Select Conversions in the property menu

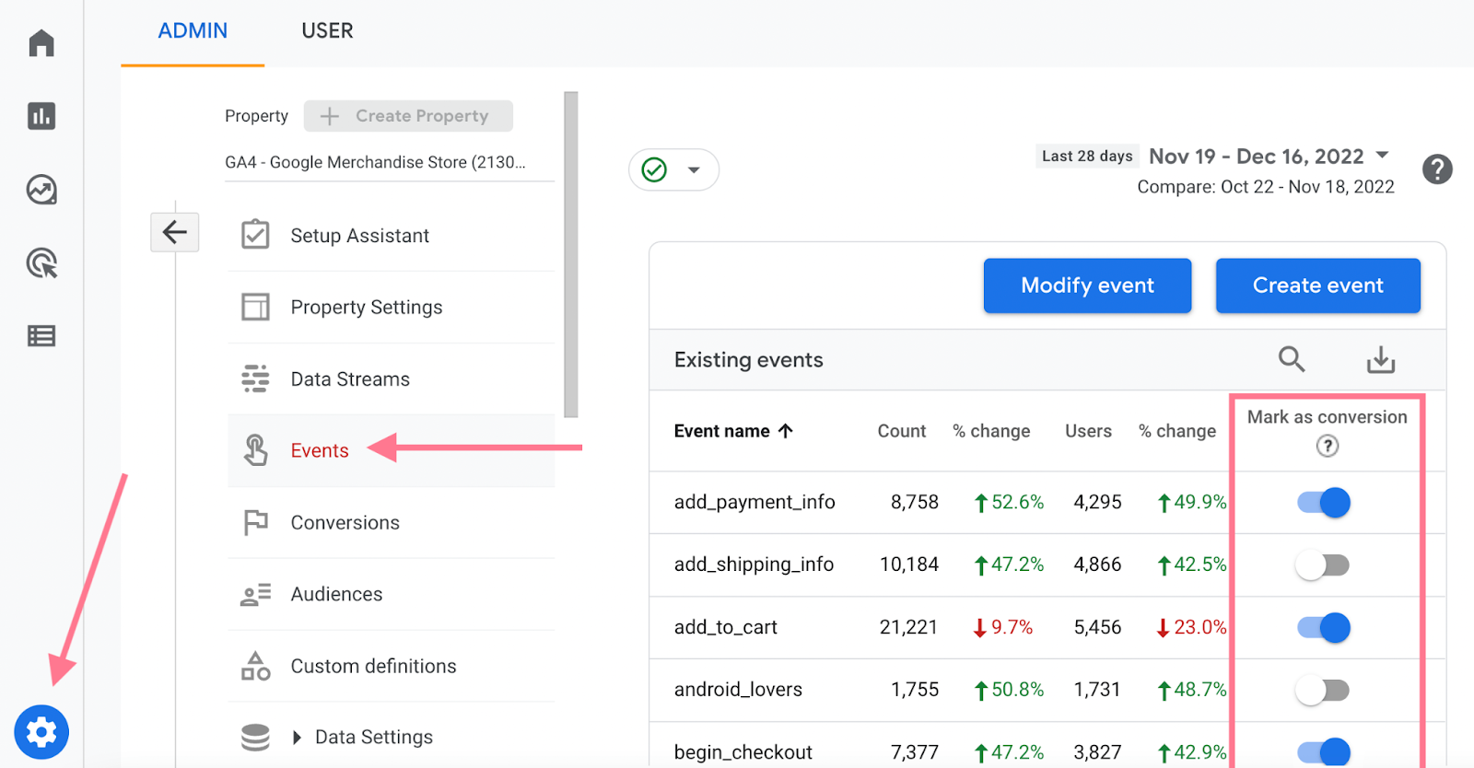[x=345, y=523]
